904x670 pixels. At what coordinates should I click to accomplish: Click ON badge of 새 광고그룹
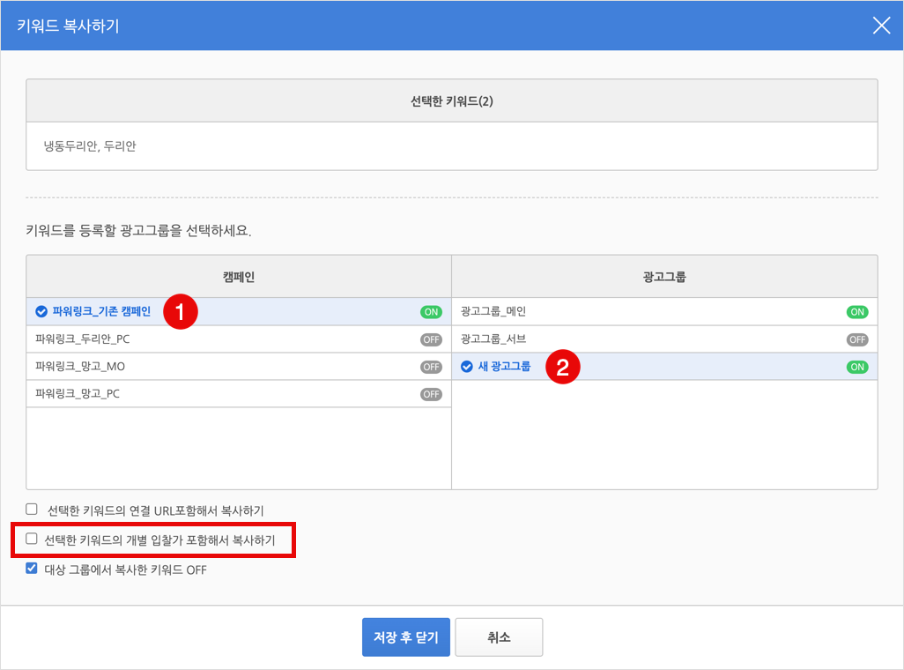[857, 367]
